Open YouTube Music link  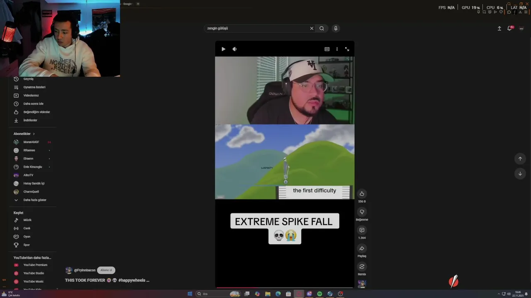[33, 281]
